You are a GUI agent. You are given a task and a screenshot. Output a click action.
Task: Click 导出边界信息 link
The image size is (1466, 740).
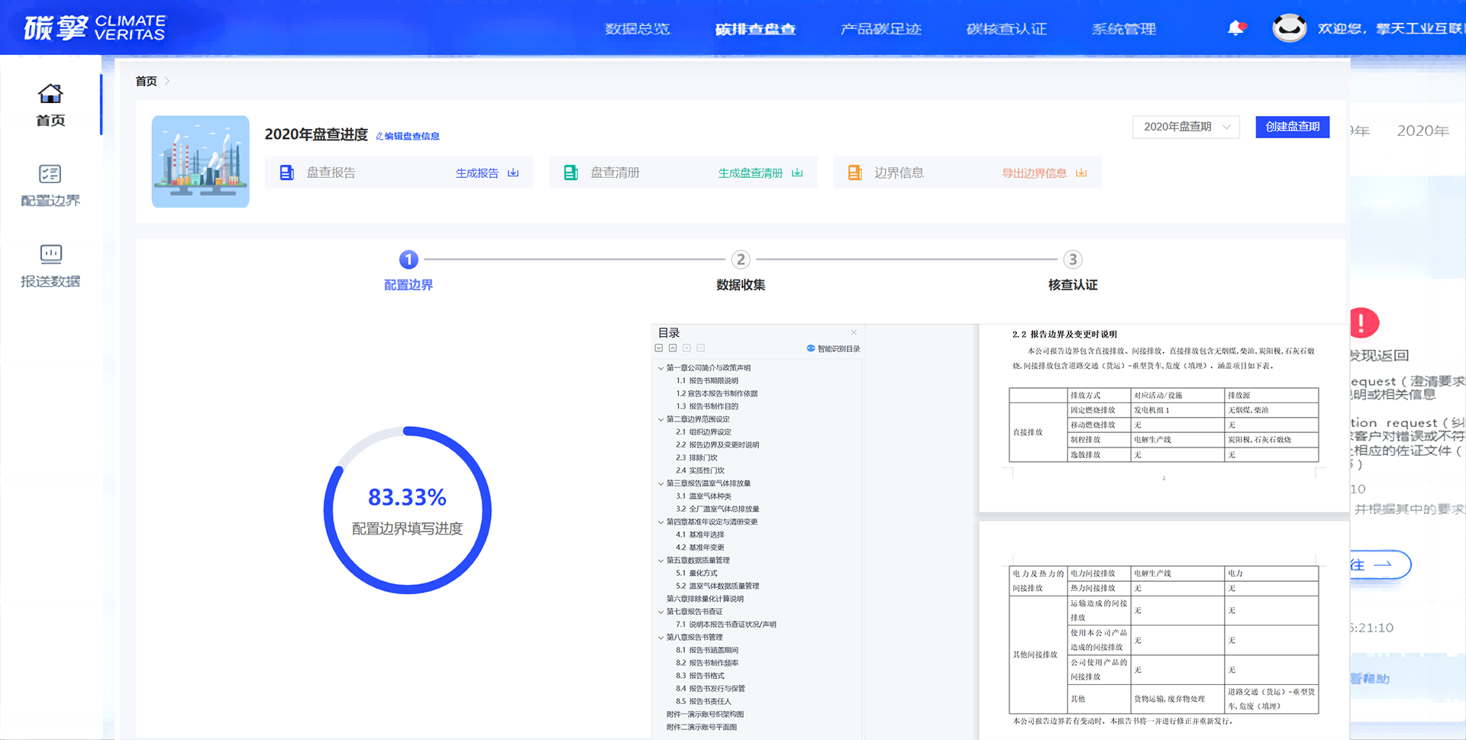1035,173
